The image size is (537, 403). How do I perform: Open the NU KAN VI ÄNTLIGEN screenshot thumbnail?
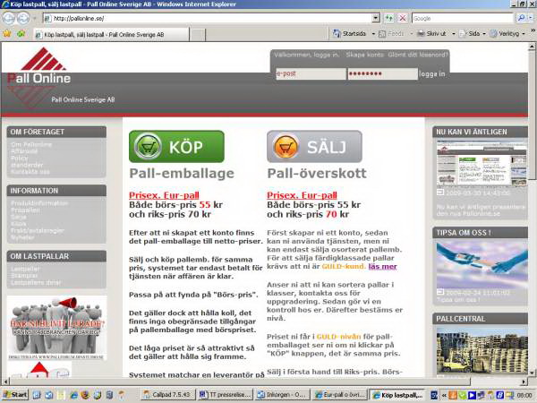[x=482, y=163]
